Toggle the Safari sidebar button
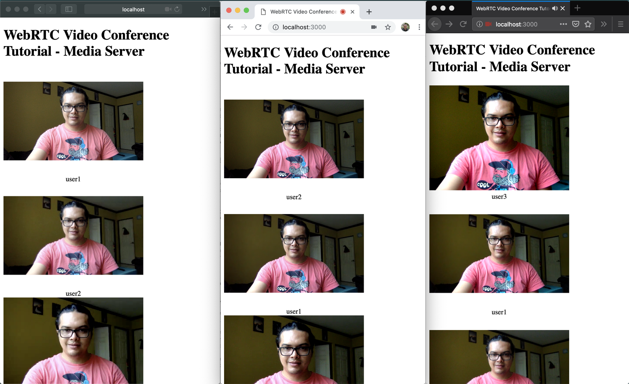The height and width of the screenshot is (384, 629). (x=69, y=9)
